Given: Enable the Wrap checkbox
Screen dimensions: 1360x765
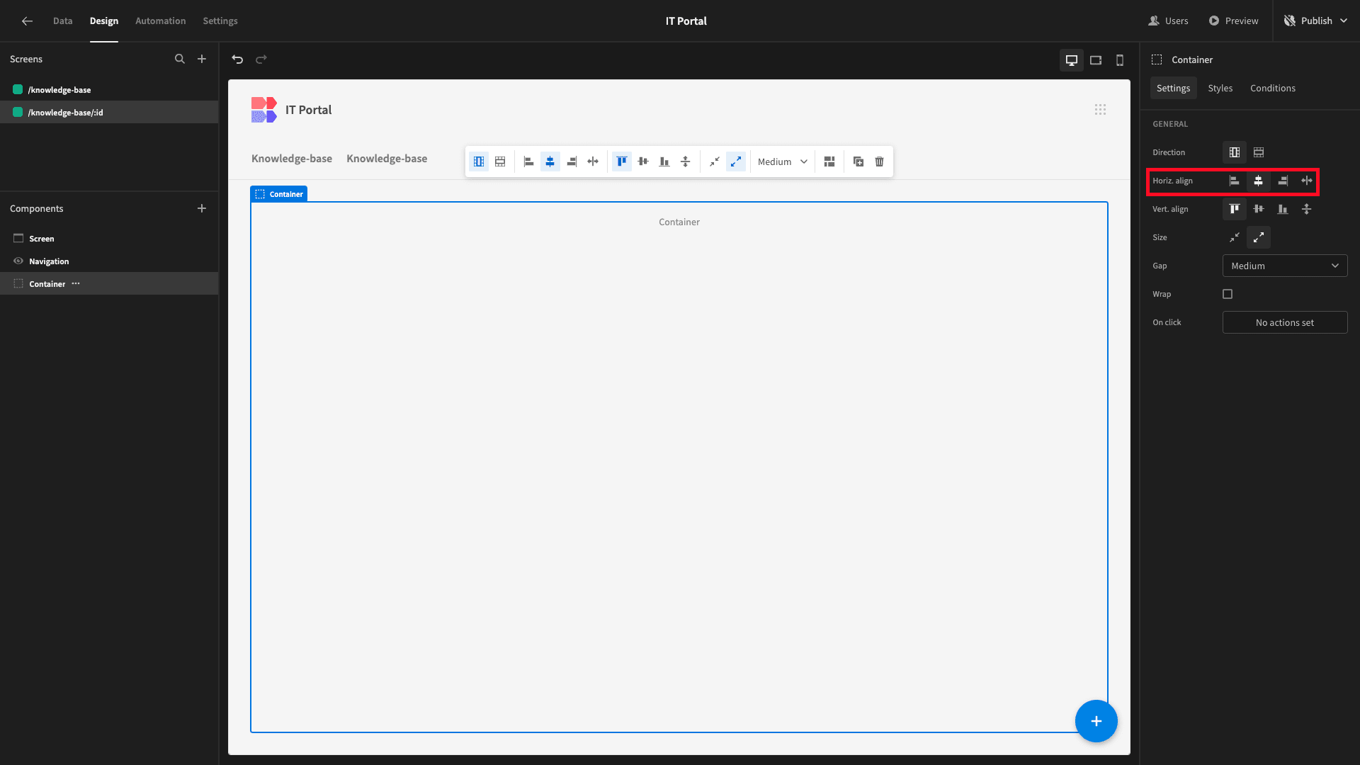Looking at the screenshot, I should point(1228,294).
